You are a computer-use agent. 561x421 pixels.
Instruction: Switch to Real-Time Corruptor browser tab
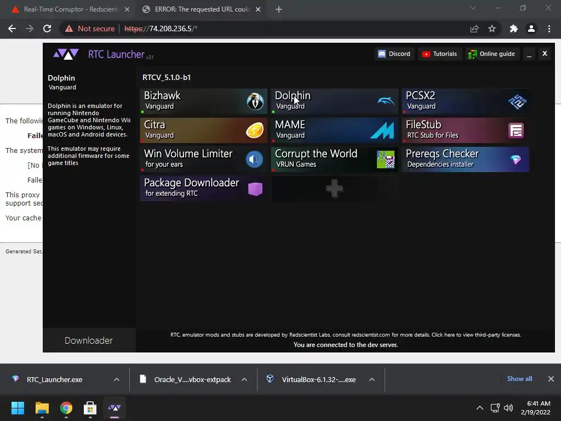(70, 9)
